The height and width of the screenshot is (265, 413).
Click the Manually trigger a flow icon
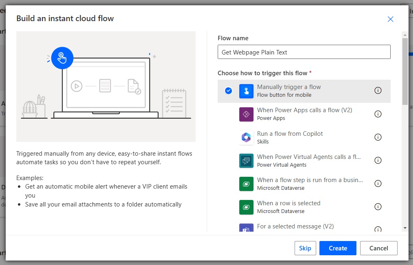[x=246, y=91]
